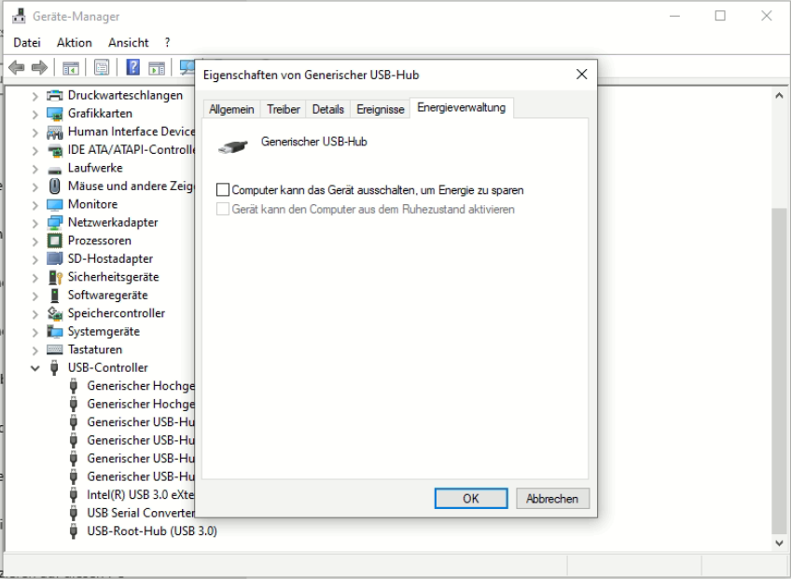Click the Speichercontroller icon

click(x=54, y=313)
